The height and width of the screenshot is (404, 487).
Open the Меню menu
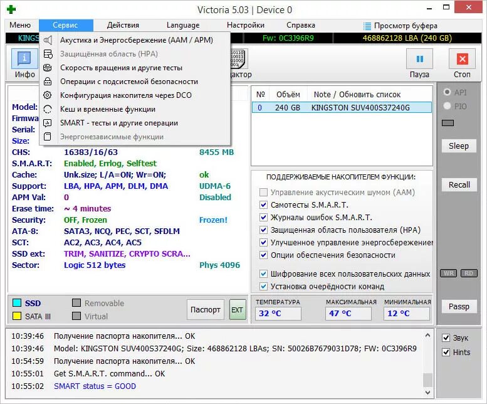(x=20, y=25)
